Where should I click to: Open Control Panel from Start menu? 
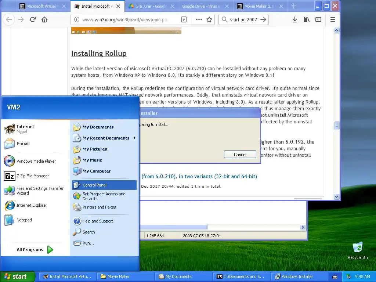104,185
